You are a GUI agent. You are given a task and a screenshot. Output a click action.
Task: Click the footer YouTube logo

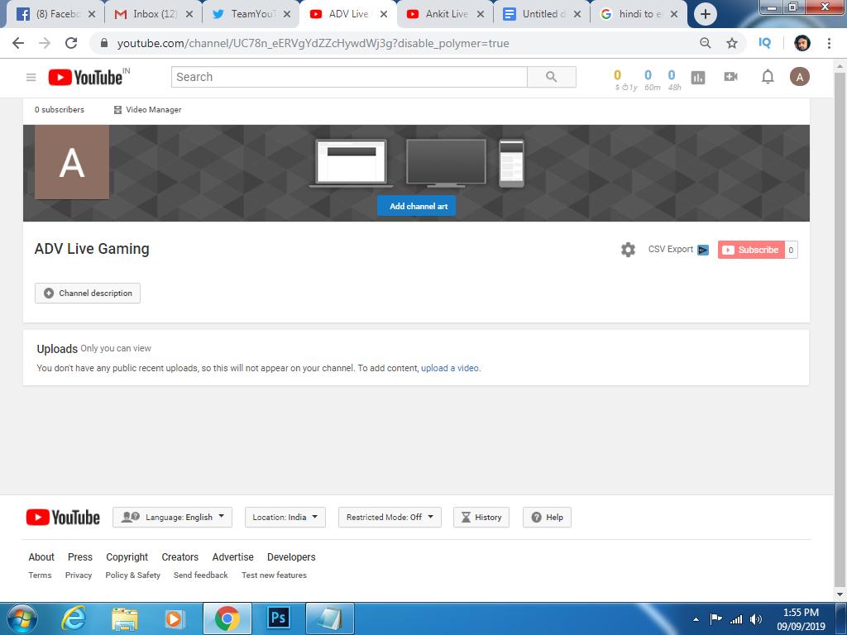click(x=63, y=518)
